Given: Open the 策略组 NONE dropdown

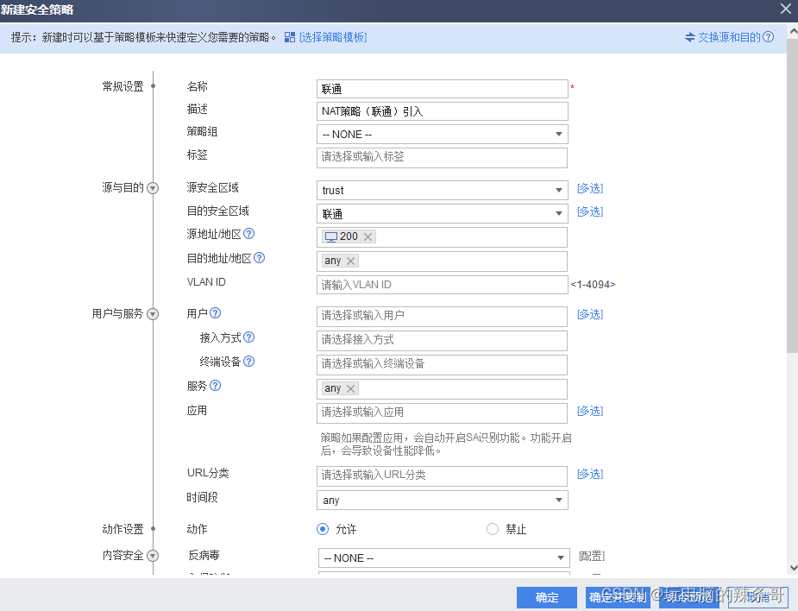Looking at the screenshot, I should click(443, 135).
